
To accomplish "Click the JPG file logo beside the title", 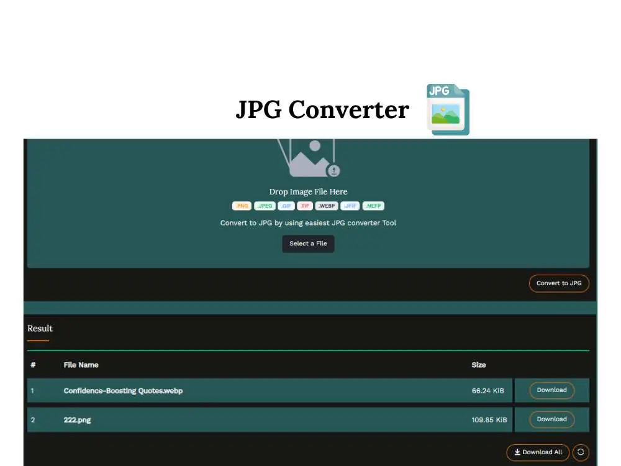I will click(x=448, y=110).
